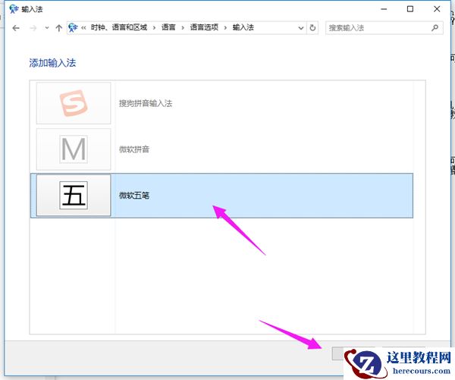Expand chevron after 时钟、语言和区域 breadcrumb
Screen dimensions: 455x380
pos(154,28)
